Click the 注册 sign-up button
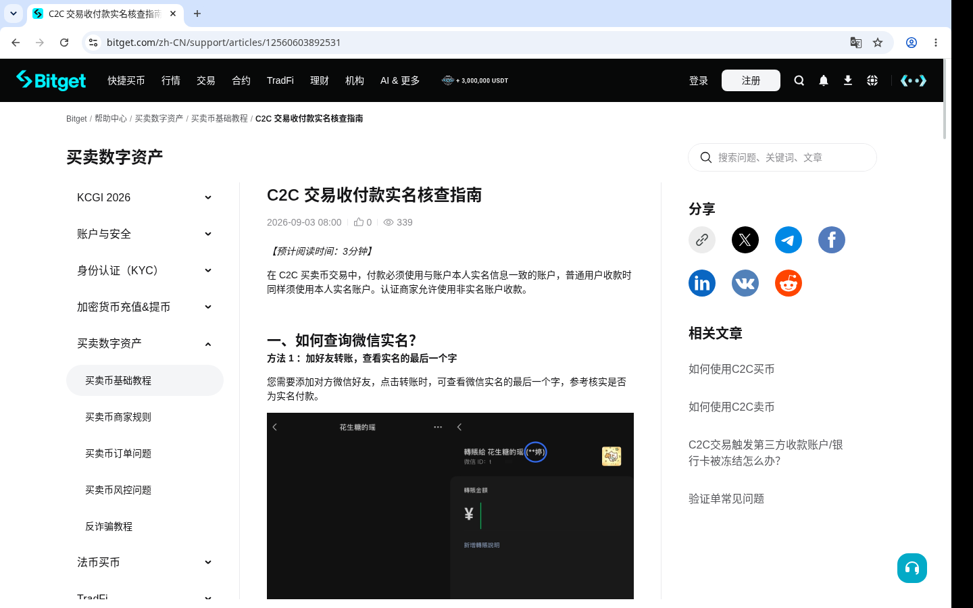Screen dimensions: 973x608 [x=751, y=80]
